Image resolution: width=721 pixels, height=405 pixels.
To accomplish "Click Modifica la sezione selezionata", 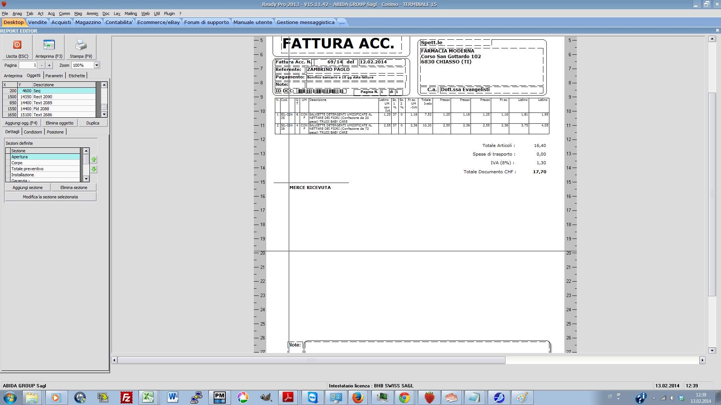I will (x=50, y=197).
